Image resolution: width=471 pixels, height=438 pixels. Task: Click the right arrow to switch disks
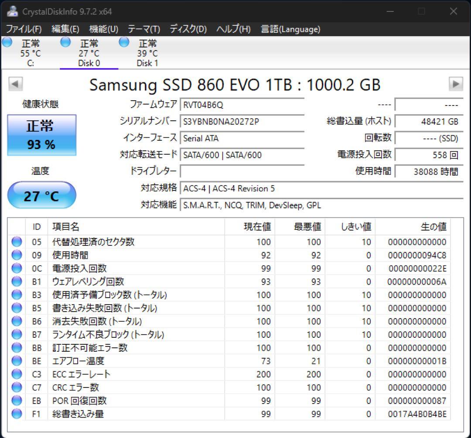(x=456, y=84)
